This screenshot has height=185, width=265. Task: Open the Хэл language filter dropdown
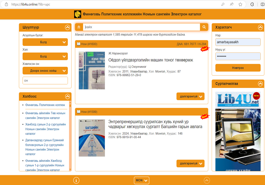[x=45, y=56]
